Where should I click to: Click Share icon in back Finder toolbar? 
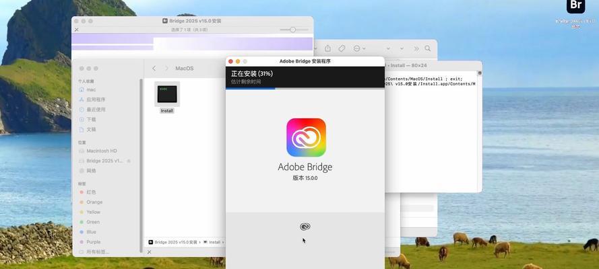pos(327,48)
